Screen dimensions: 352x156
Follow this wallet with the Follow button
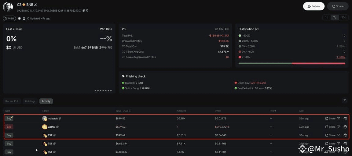point(313,6)
